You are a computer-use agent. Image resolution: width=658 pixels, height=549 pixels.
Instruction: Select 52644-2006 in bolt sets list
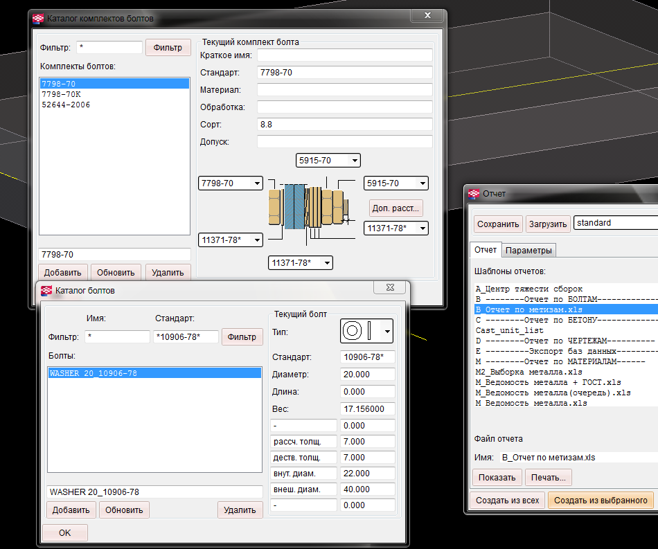pyautogui.click(x=66, y=105)
